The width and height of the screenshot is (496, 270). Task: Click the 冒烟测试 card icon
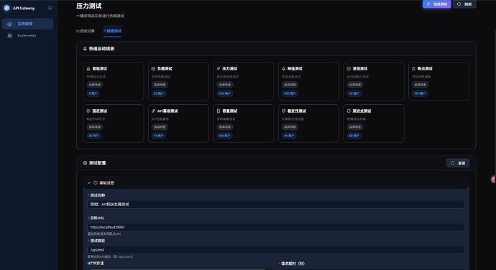(88, 69)
